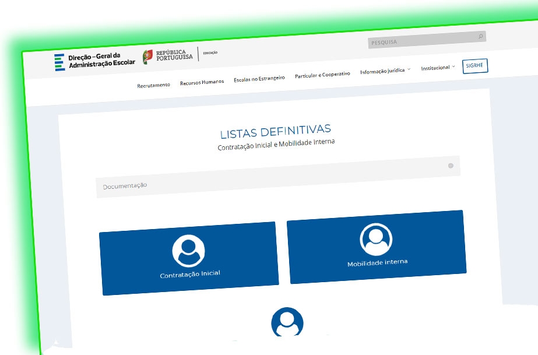538x355 pixels.
Task: Click the person icon on Mobilidade Interna tile
Action: pyautogui.click(x=377, y=240)
